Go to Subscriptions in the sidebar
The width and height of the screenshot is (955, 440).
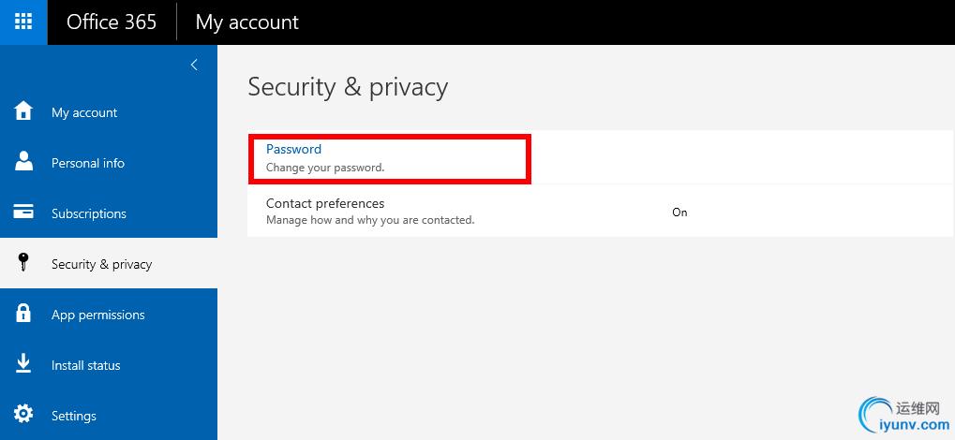[x=109, y=213]
